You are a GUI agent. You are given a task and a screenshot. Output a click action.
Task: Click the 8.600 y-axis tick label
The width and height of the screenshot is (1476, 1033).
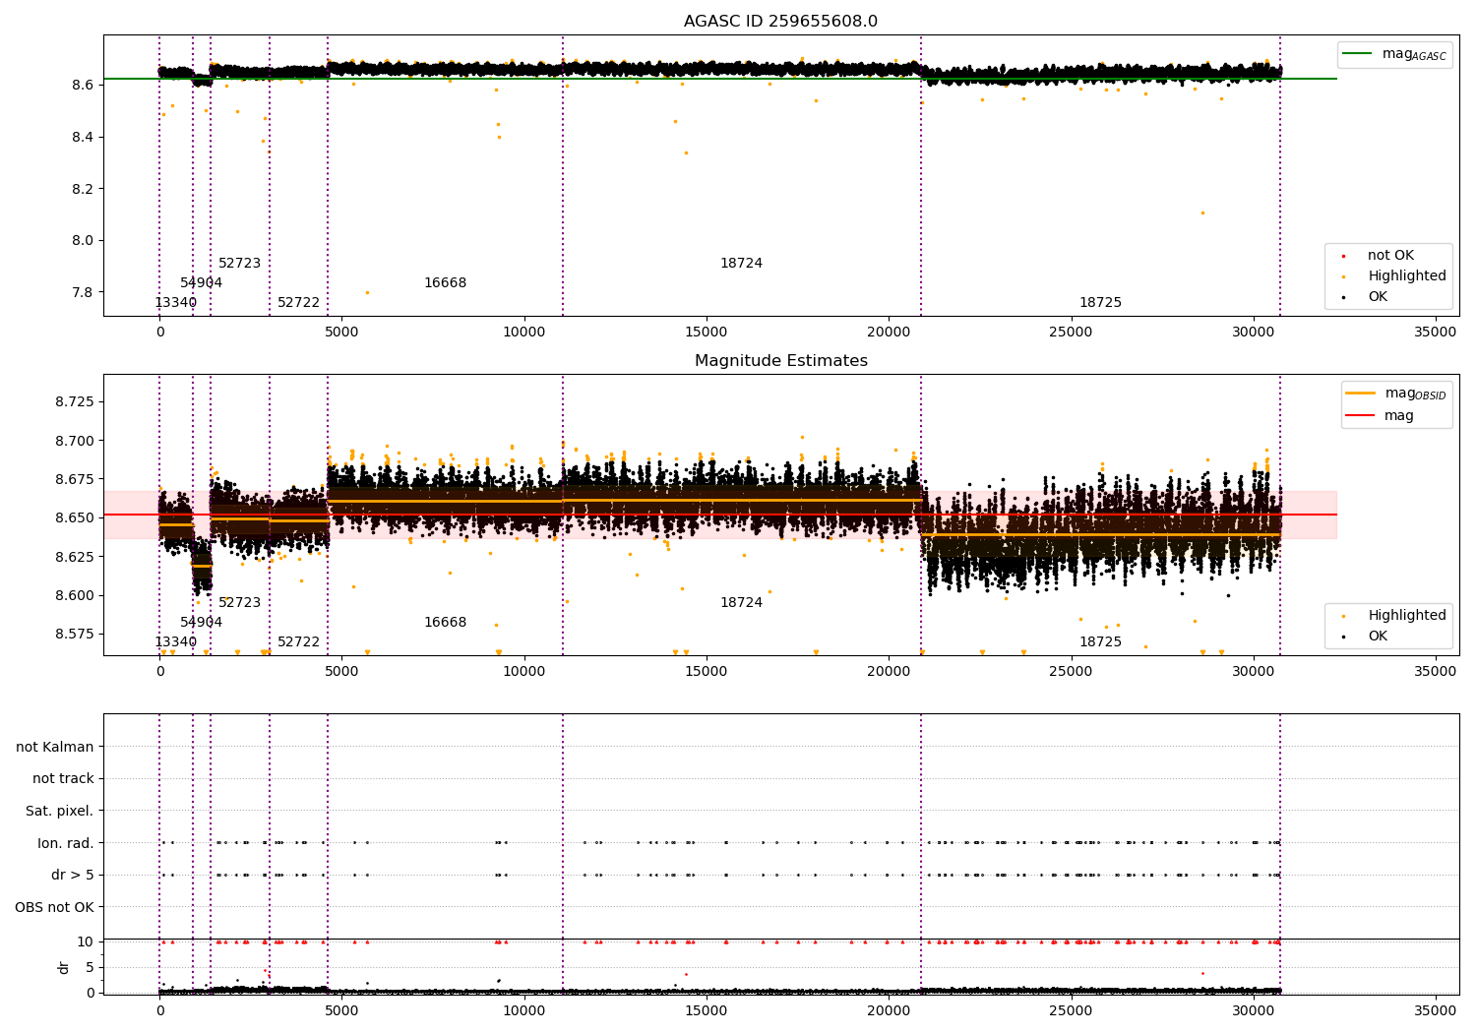tap(74, 595)
